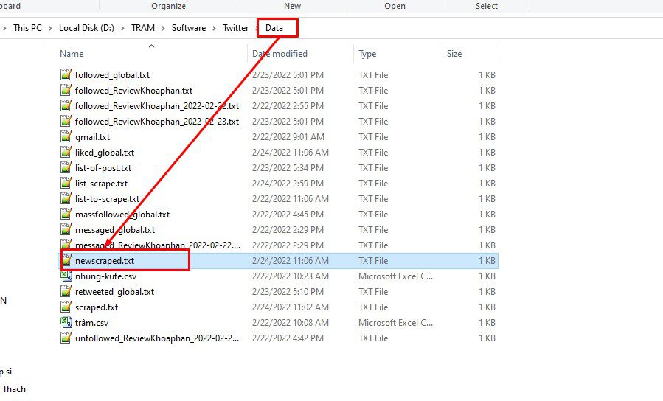This screenshot has height=401, width=663.
Task: Select the gmail.txt file name
Action: (92, 137)
